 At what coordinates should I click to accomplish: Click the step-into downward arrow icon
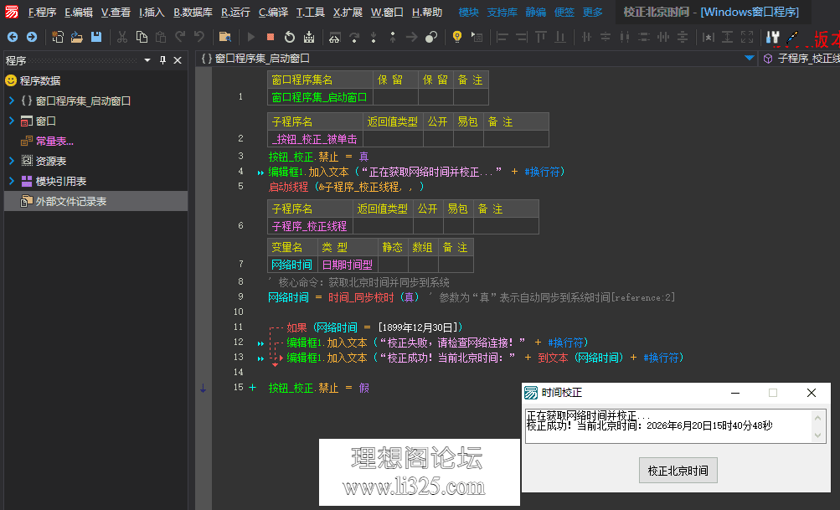[x=374, y=37]
